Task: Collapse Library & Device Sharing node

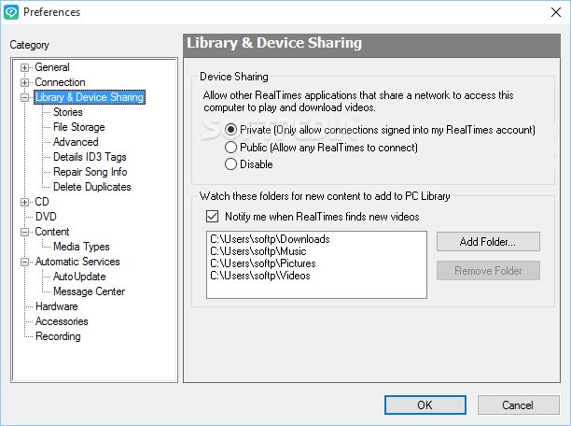Action: [x=24, y=97]
